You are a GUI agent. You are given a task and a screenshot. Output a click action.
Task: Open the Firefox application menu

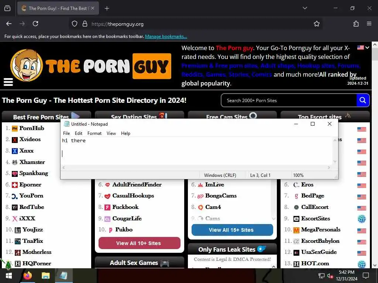pos(369,24)
